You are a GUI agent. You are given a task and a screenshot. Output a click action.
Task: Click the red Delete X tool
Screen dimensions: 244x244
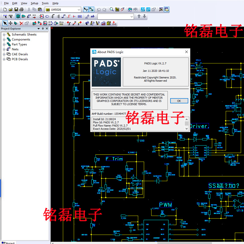click(21, 23)
